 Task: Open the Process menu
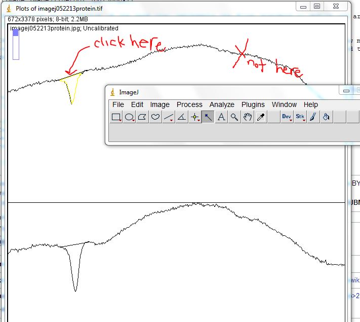pos(189,104)
